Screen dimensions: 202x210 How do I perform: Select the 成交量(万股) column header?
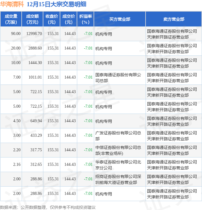click(x=11, y=19)
